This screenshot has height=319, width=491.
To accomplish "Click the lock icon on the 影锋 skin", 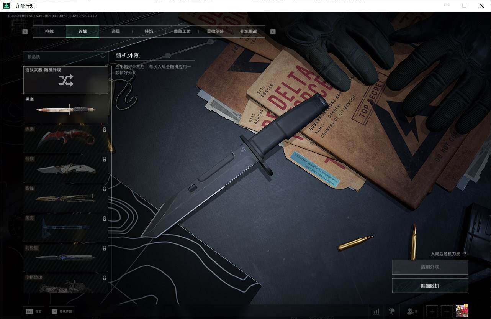I will pyautogui.click(x=105, y=189).
